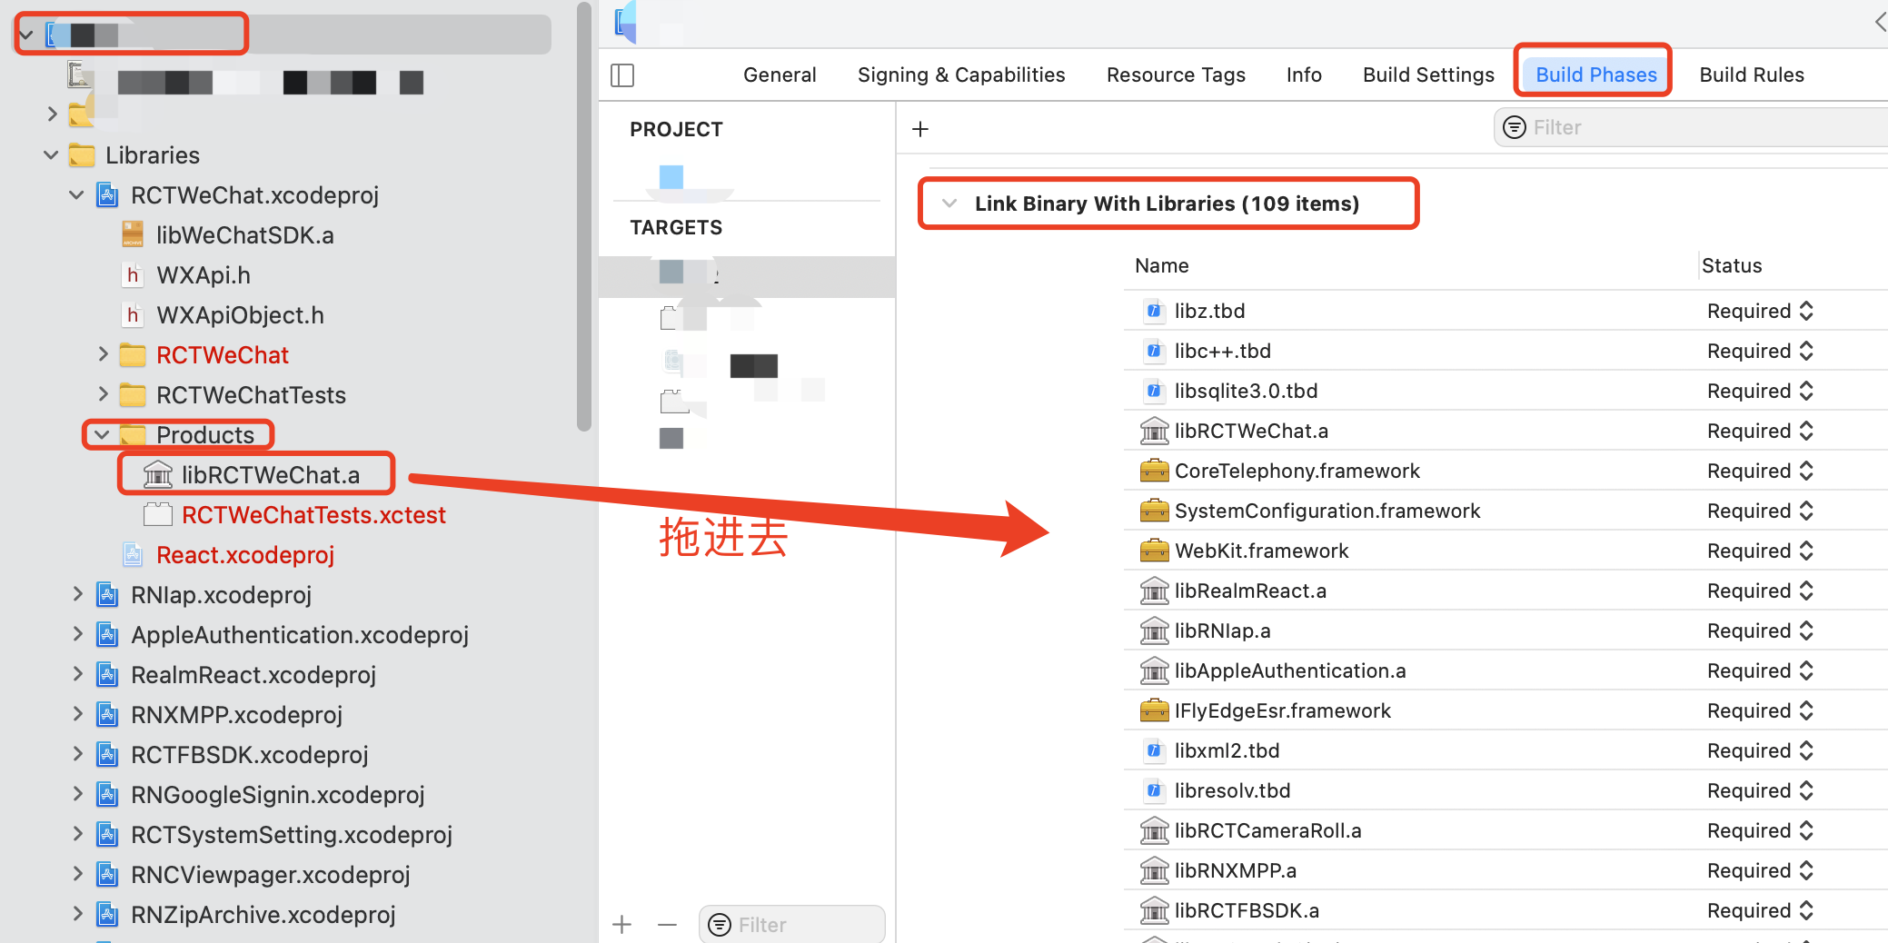Click the plus icon to add build phase
This screenshot has height=943, width=1888.
pos(920,129)
